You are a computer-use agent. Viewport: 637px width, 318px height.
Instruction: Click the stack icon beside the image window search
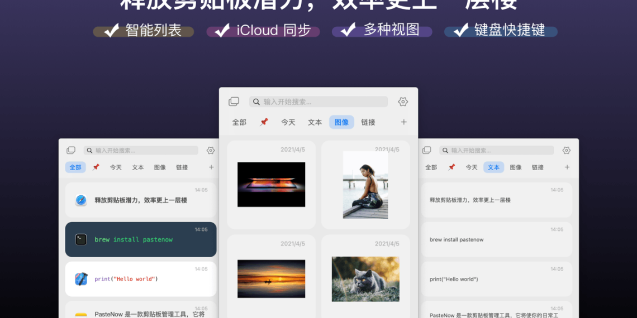click(x=234, y=102)
